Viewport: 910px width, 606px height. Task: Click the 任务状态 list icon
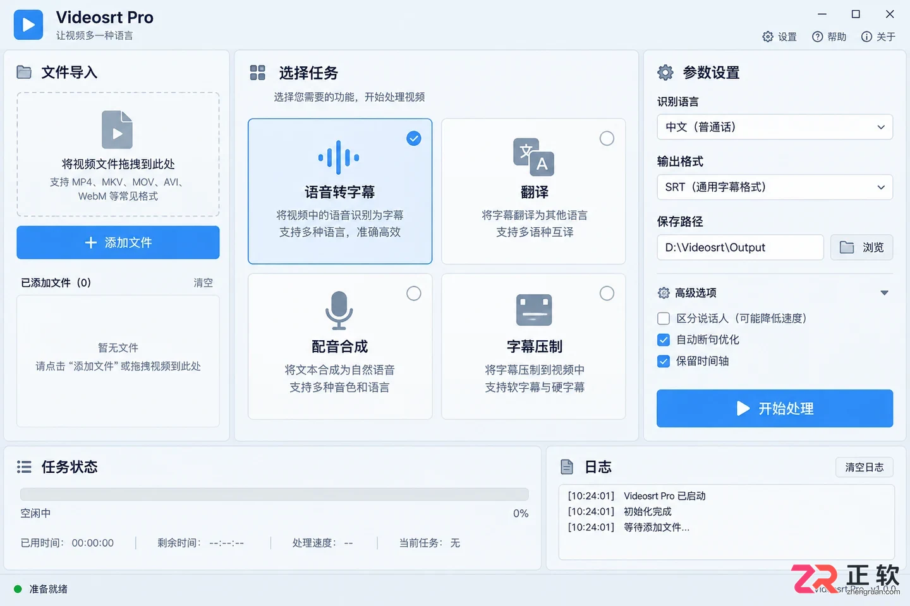pyautogui.click(x=24, y=466)
